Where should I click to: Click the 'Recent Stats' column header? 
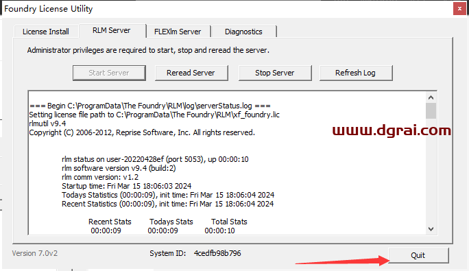[110, 222]
